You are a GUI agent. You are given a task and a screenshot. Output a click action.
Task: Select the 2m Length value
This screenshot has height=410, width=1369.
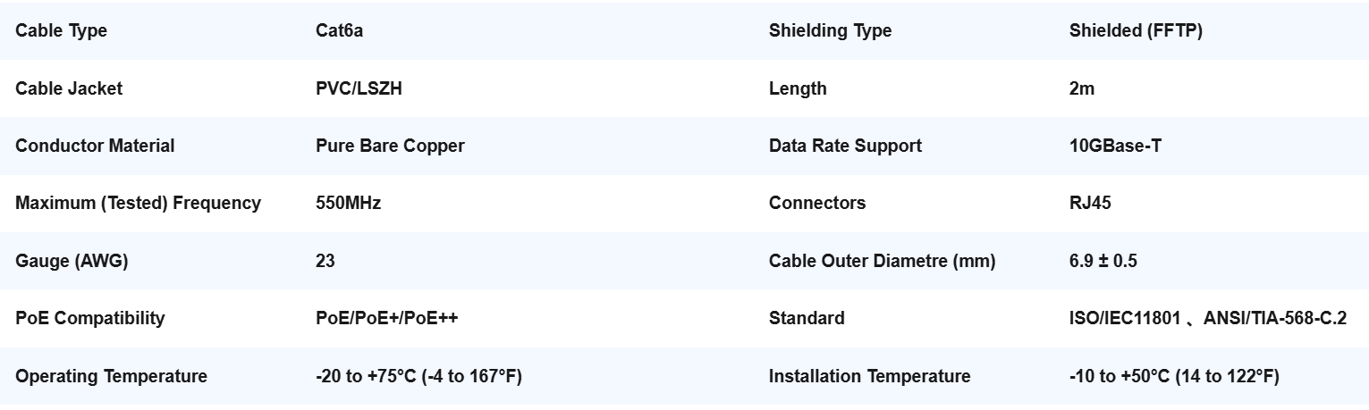tap(1082, 88)
